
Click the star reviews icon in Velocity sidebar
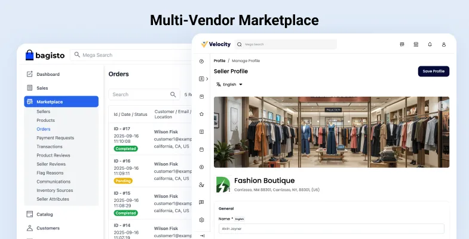click(202, 114)
